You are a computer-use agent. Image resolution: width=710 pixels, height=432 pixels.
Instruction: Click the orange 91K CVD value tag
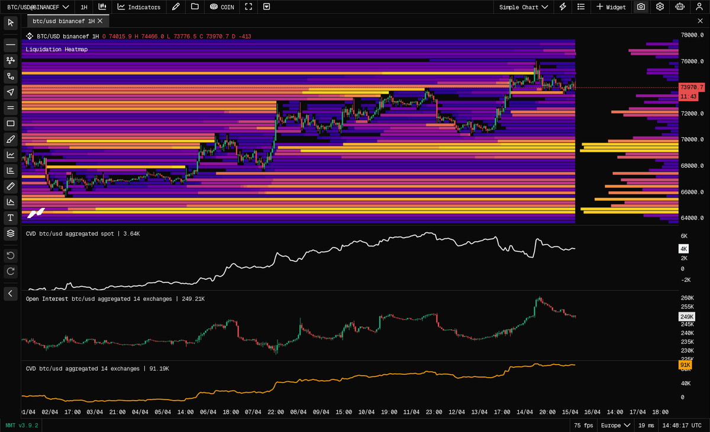click(685, 365)
